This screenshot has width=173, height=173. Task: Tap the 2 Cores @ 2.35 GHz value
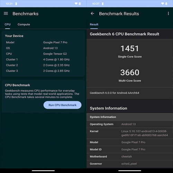56,65
